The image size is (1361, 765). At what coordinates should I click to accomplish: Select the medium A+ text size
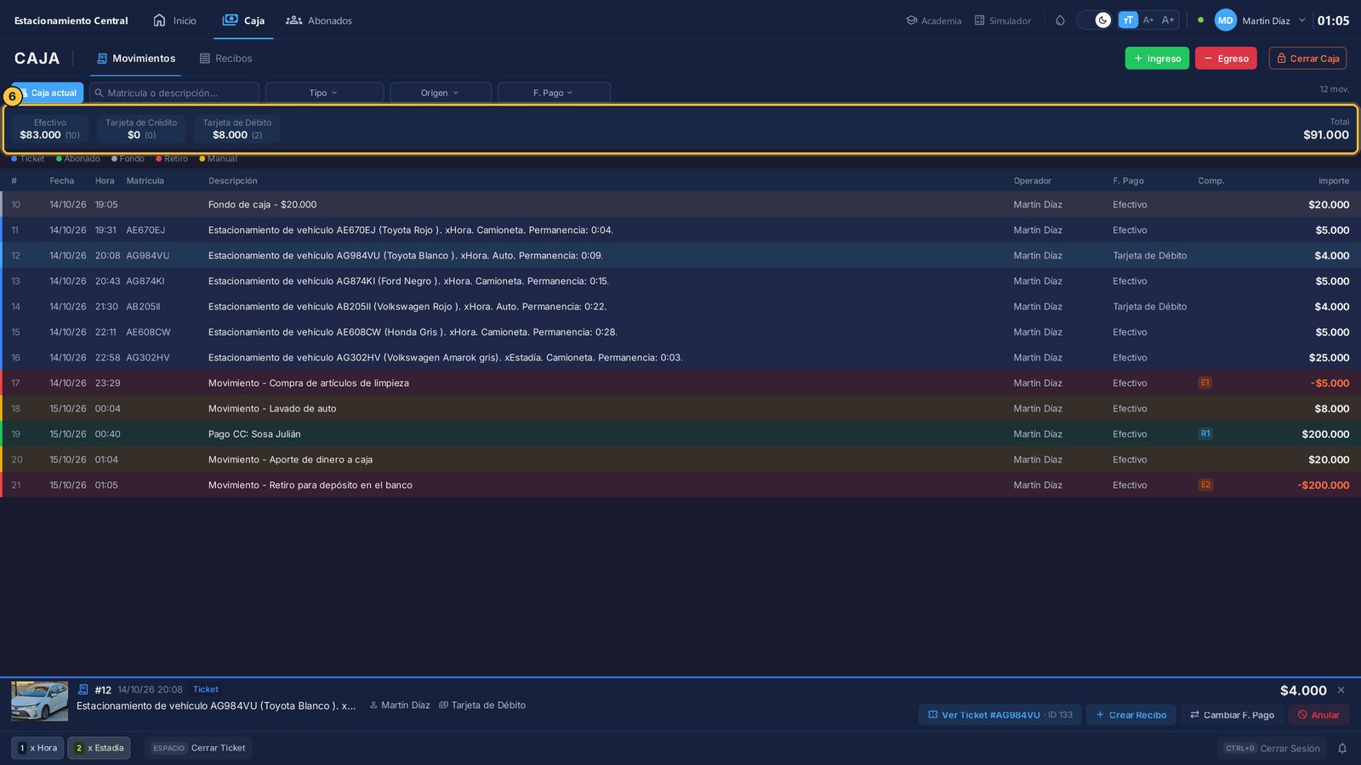point(1148,20)
